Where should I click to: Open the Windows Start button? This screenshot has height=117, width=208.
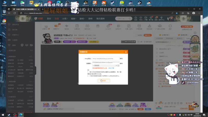coord(3,115)
